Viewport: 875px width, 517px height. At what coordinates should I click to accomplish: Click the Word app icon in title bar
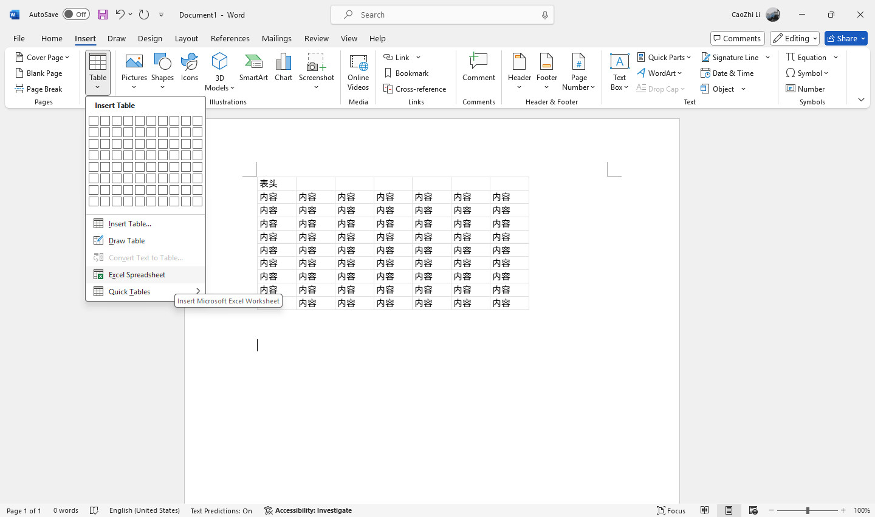15,15
